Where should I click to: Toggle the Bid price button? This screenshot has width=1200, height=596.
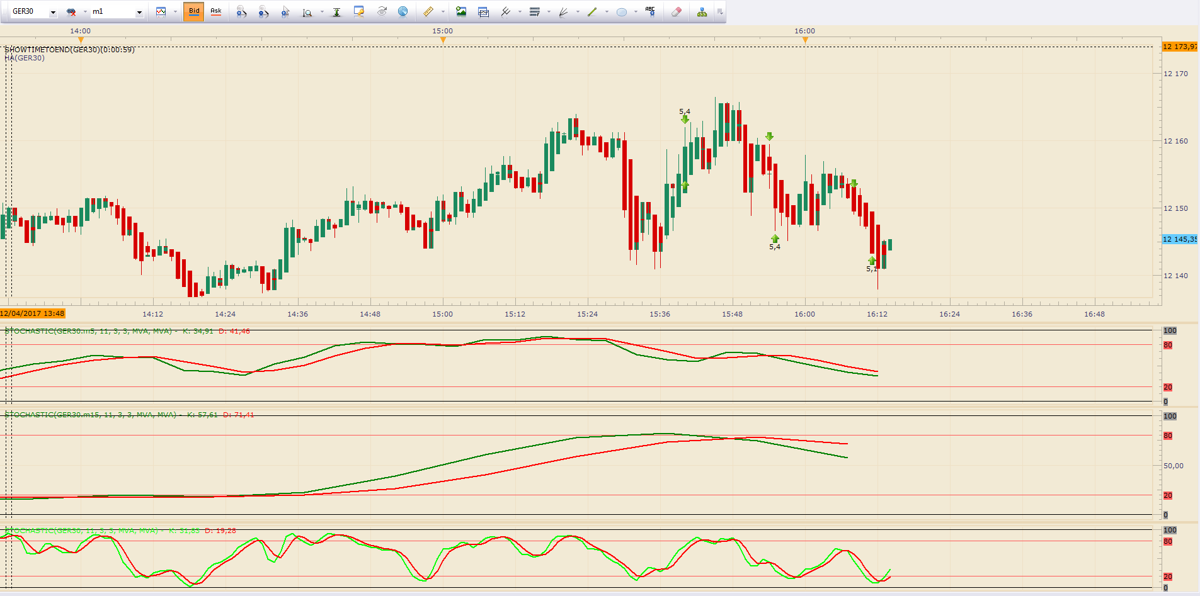pyautogui.click(x=194, y=11)
